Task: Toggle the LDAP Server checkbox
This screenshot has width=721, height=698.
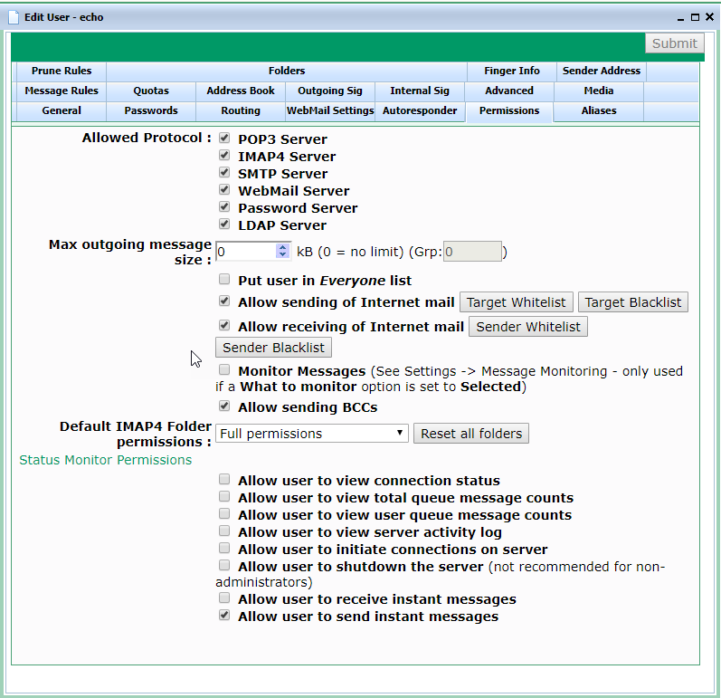Action: (x=224, y=225)
